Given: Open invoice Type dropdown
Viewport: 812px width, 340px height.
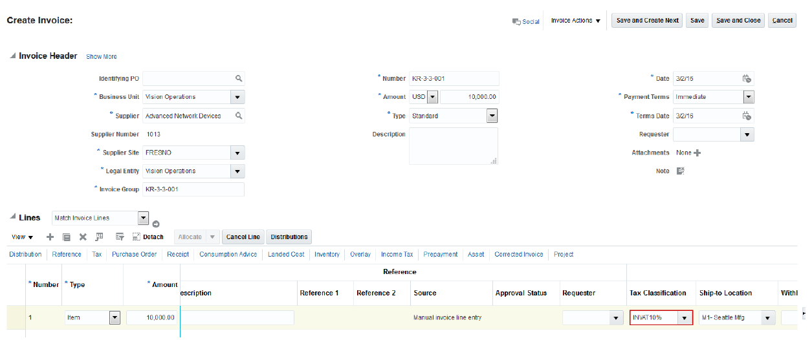Looking at the screenshot, I should click(x=492, y=116).
